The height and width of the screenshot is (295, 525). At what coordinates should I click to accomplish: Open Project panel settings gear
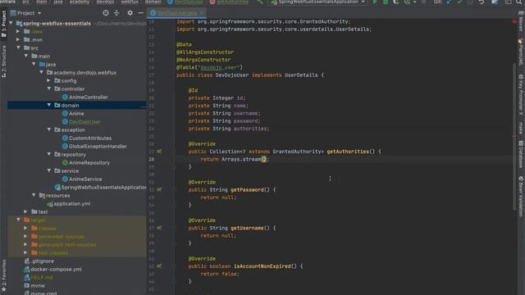pyautogui.click(x=130, y=13)
